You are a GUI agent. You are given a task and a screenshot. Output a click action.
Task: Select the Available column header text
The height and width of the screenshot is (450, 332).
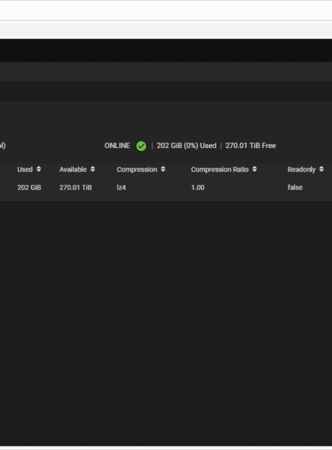73,170
